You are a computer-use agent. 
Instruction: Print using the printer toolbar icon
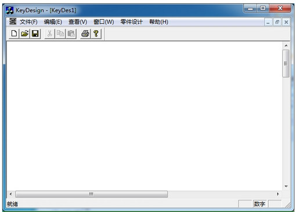click(x=85, y=34)
